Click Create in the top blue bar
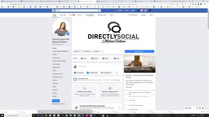The height and width of the screenshot is (117, 209). pos(133,10)
